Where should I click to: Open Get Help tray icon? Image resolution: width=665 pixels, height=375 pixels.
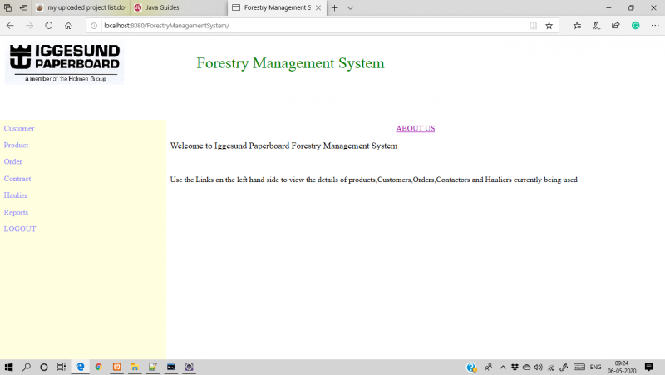[471, 368]
